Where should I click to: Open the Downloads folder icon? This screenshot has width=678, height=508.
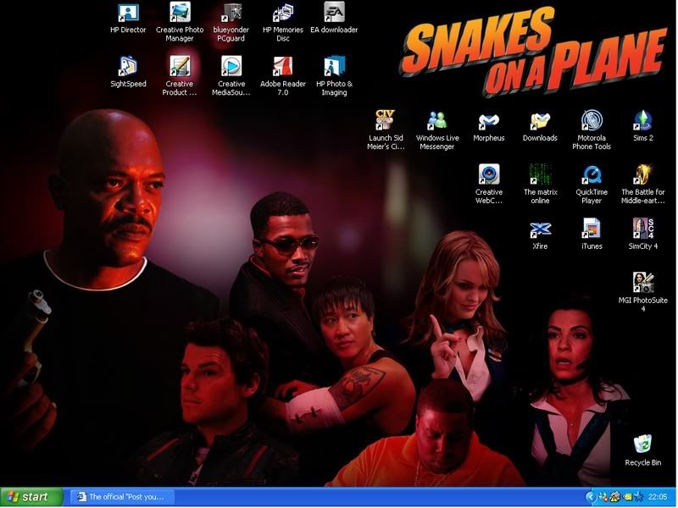(540, 120)
